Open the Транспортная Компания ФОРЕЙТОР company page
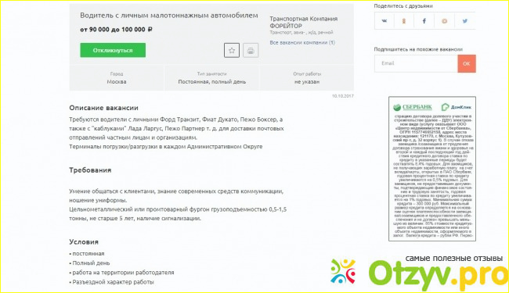The image size is (509, 293). 303,23
